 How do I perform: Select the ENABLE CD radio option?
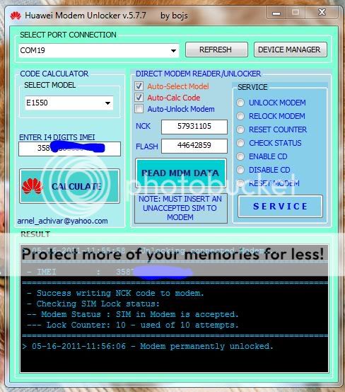click(240, 156)
